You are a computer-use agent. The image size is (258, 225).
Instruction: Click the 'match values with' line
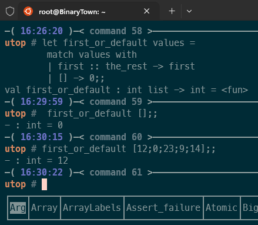(92, 55)
